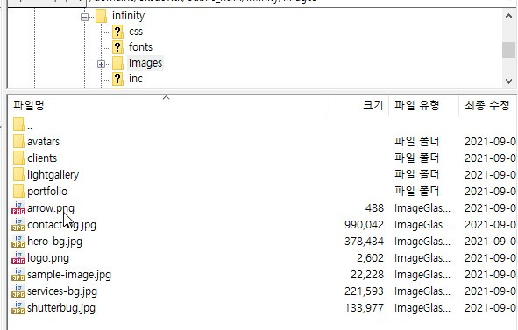Click the file size value 133,977
Screen dimensions: 518x330
[x=364, y=308]
